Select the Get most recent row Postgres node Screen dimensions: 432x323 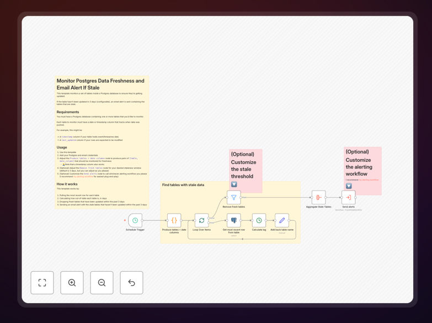(233, 220)
